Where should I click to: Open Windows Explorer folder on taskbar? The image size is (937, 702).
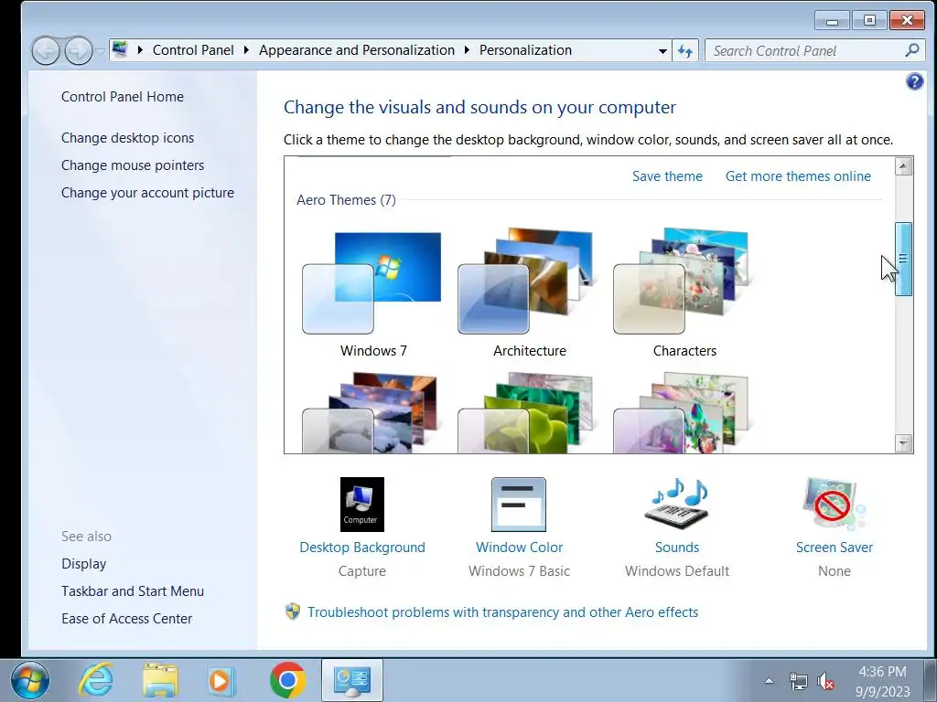tap(160, 680)
